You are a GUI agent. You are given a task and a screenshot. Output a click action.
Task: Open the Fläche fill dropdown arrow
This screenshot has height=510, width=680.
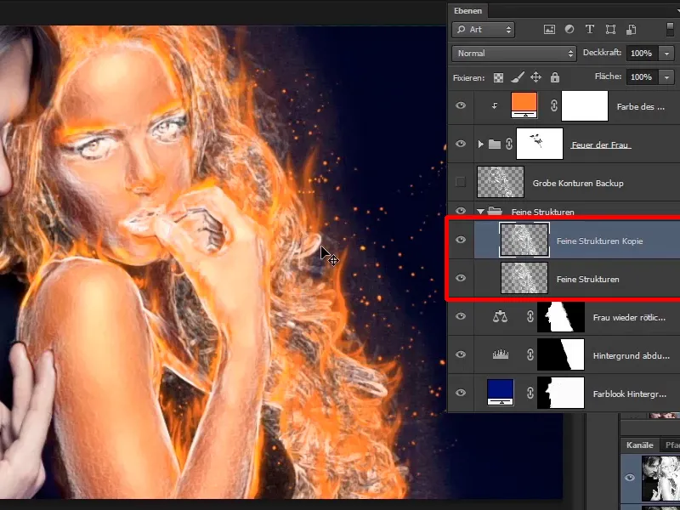coord(666,77)
